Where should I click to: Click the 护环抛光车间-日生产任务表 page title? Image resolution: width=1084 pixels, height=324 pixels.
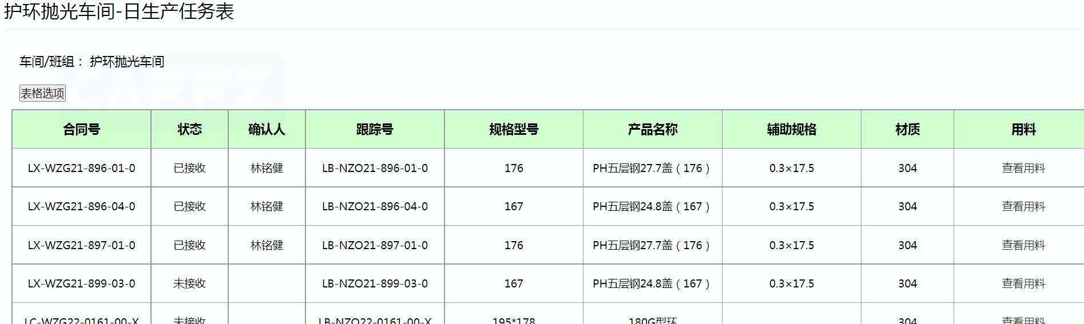point(119,11)
